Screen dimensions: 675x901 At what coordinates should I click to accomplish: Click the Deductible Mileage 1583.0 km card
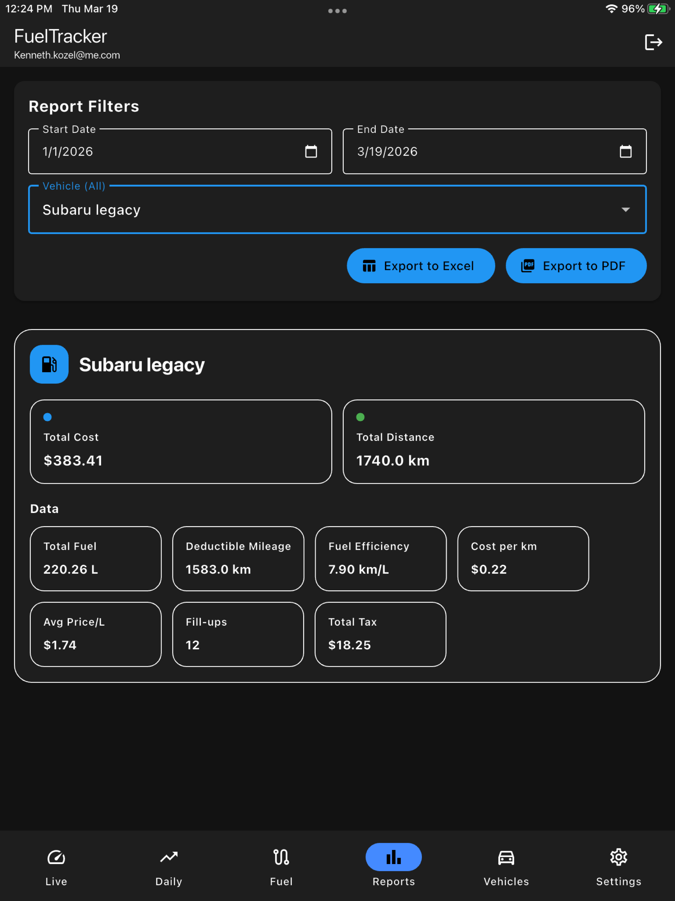pyautogui.click(x=238, y=559)
